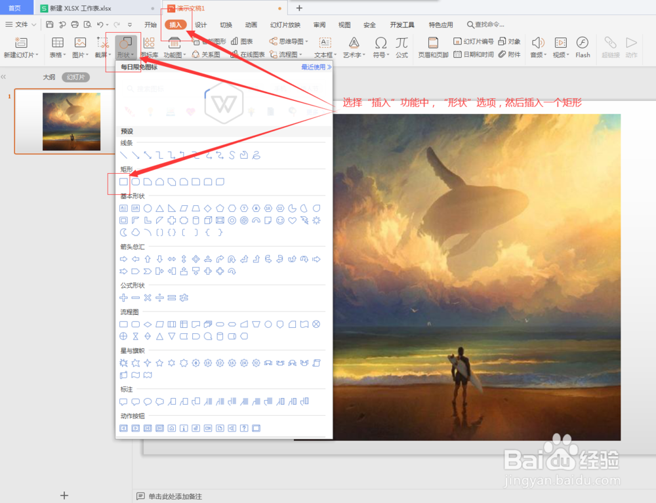Open the 流程图 dropdown in ribbon
This screenshot has height=503, width=656.
click(286, 54)
